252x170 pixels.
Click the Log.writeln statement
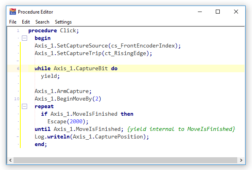click(x=92, y=137)
